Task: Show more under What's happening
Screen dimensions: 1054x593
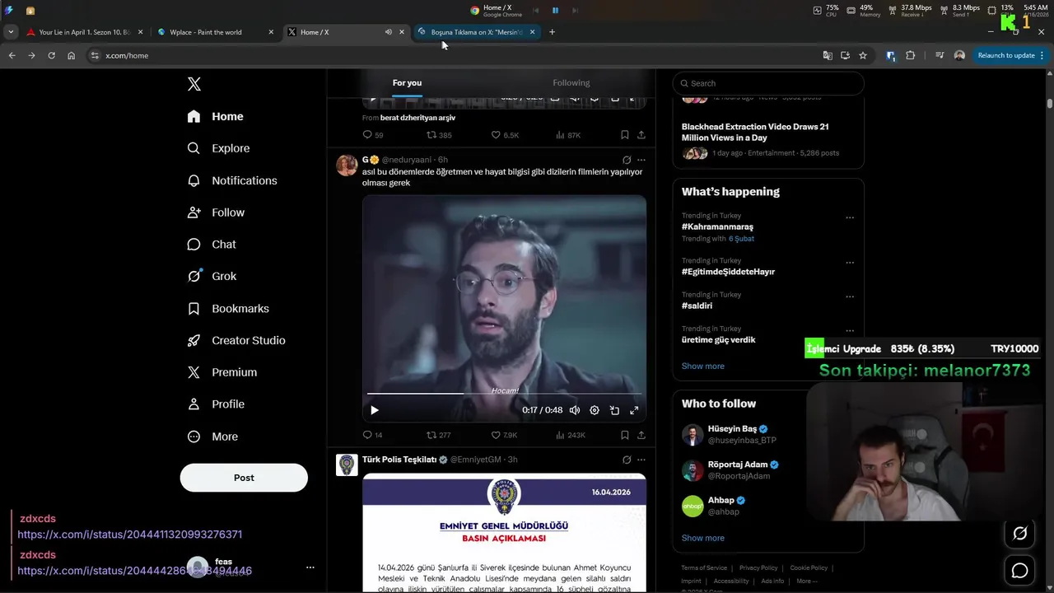Action: pos(703,367)
